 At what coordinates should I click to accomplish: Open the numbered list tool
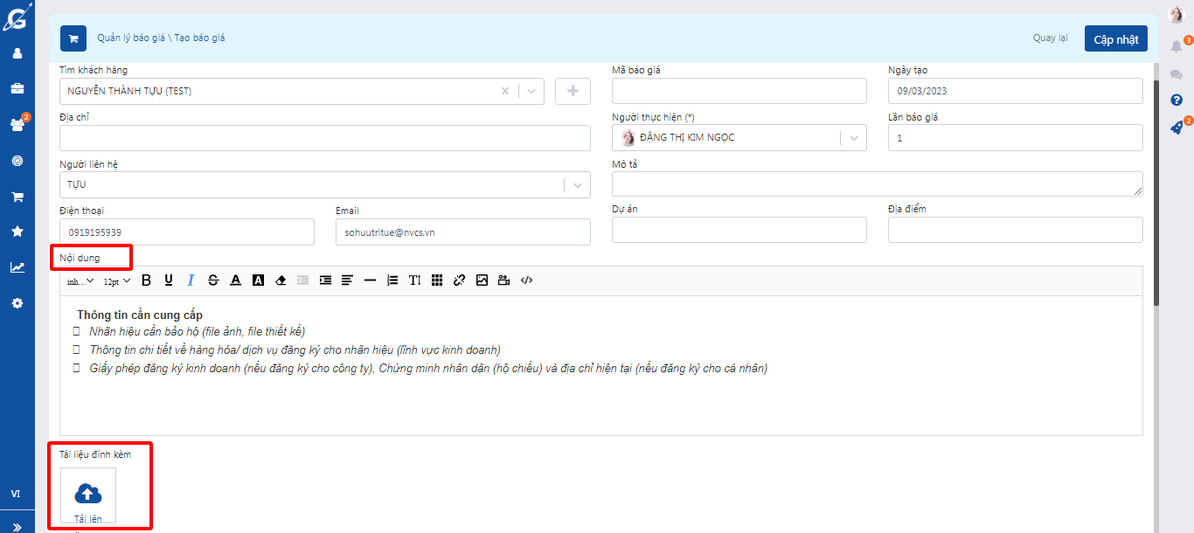click(x=392, y=280)
